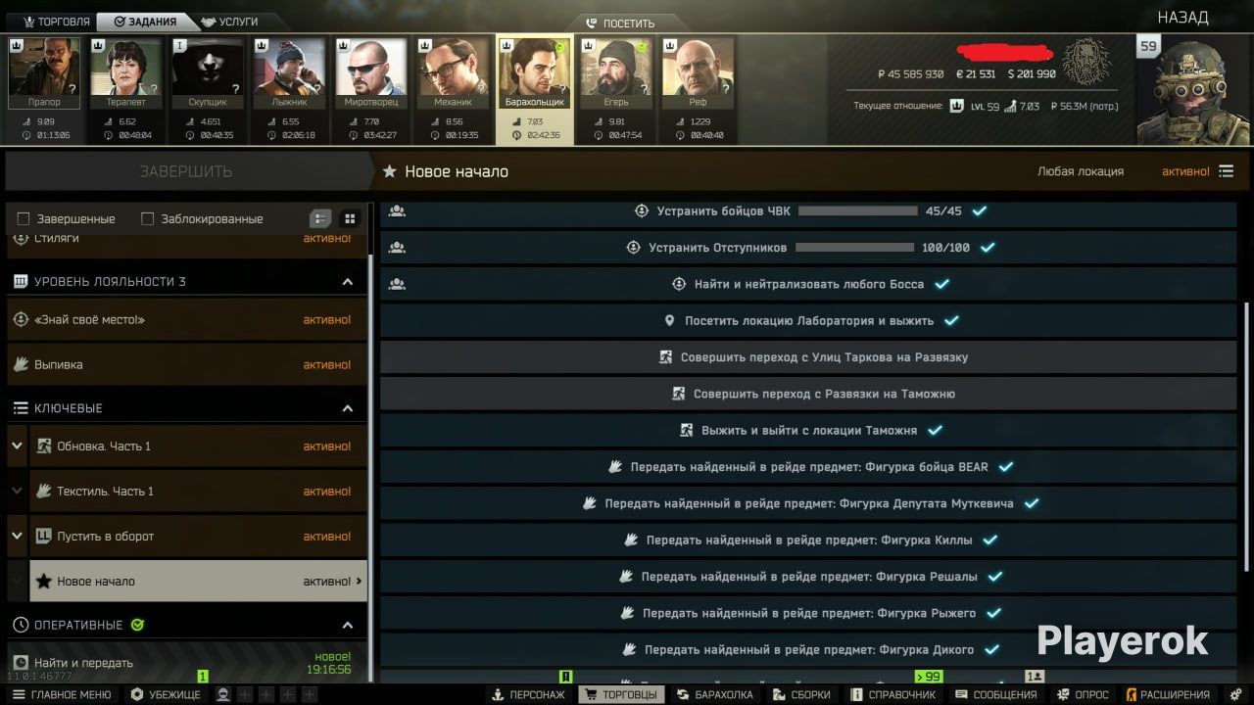Select objective Посетить локацию Лаборатория и выжить
This screenshot has width=1254, height=705.
(x=808, y=321)
